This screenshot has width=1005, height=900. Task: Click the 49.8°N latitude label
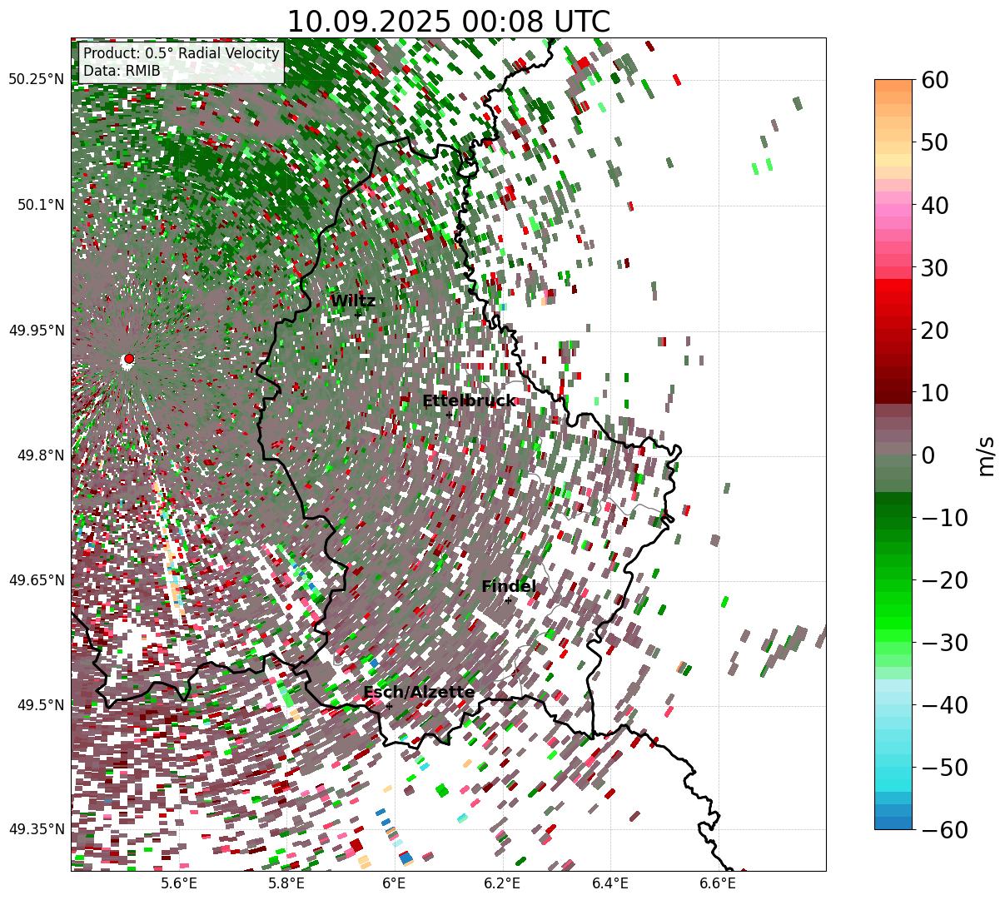(x=40, y=455)
